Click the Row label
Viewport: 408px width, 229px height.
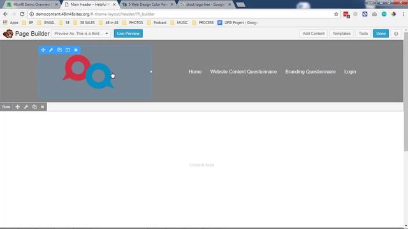(6, 107)
